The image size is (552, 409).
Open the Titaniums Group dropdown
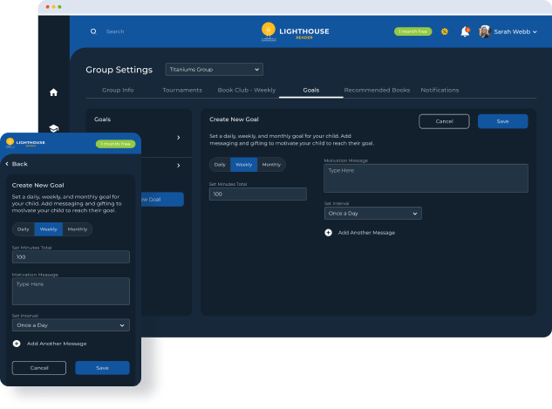tap(214, 70)
